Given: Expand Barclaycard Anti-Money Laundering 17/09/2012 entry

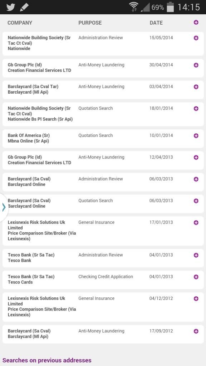Looking at the screenshot, I should click(196, 331).
